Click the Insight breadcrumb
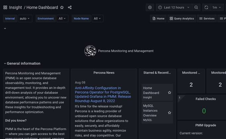The image size is (226, 139). click(16, 8)
